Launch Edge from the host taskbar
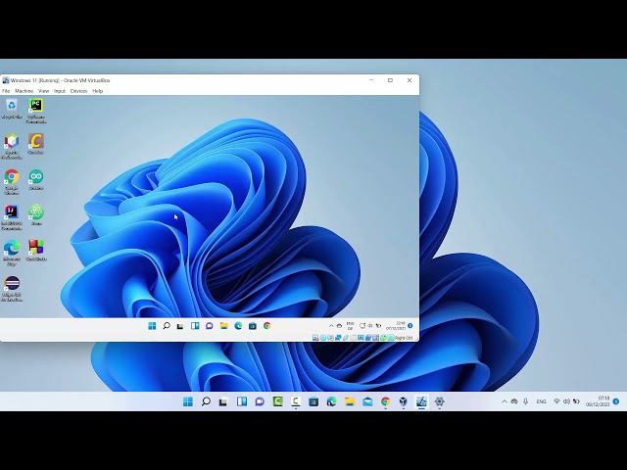 (331, 401)
